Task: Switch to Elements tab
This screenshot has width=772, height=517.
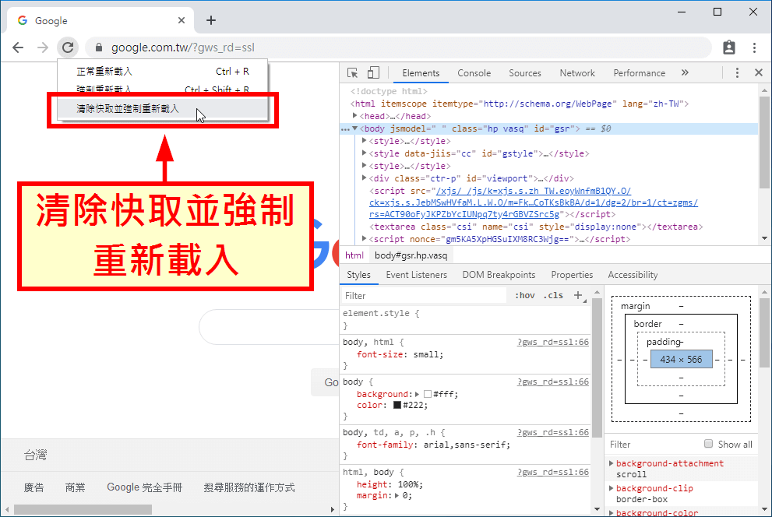Action: (x=421, y=73)
